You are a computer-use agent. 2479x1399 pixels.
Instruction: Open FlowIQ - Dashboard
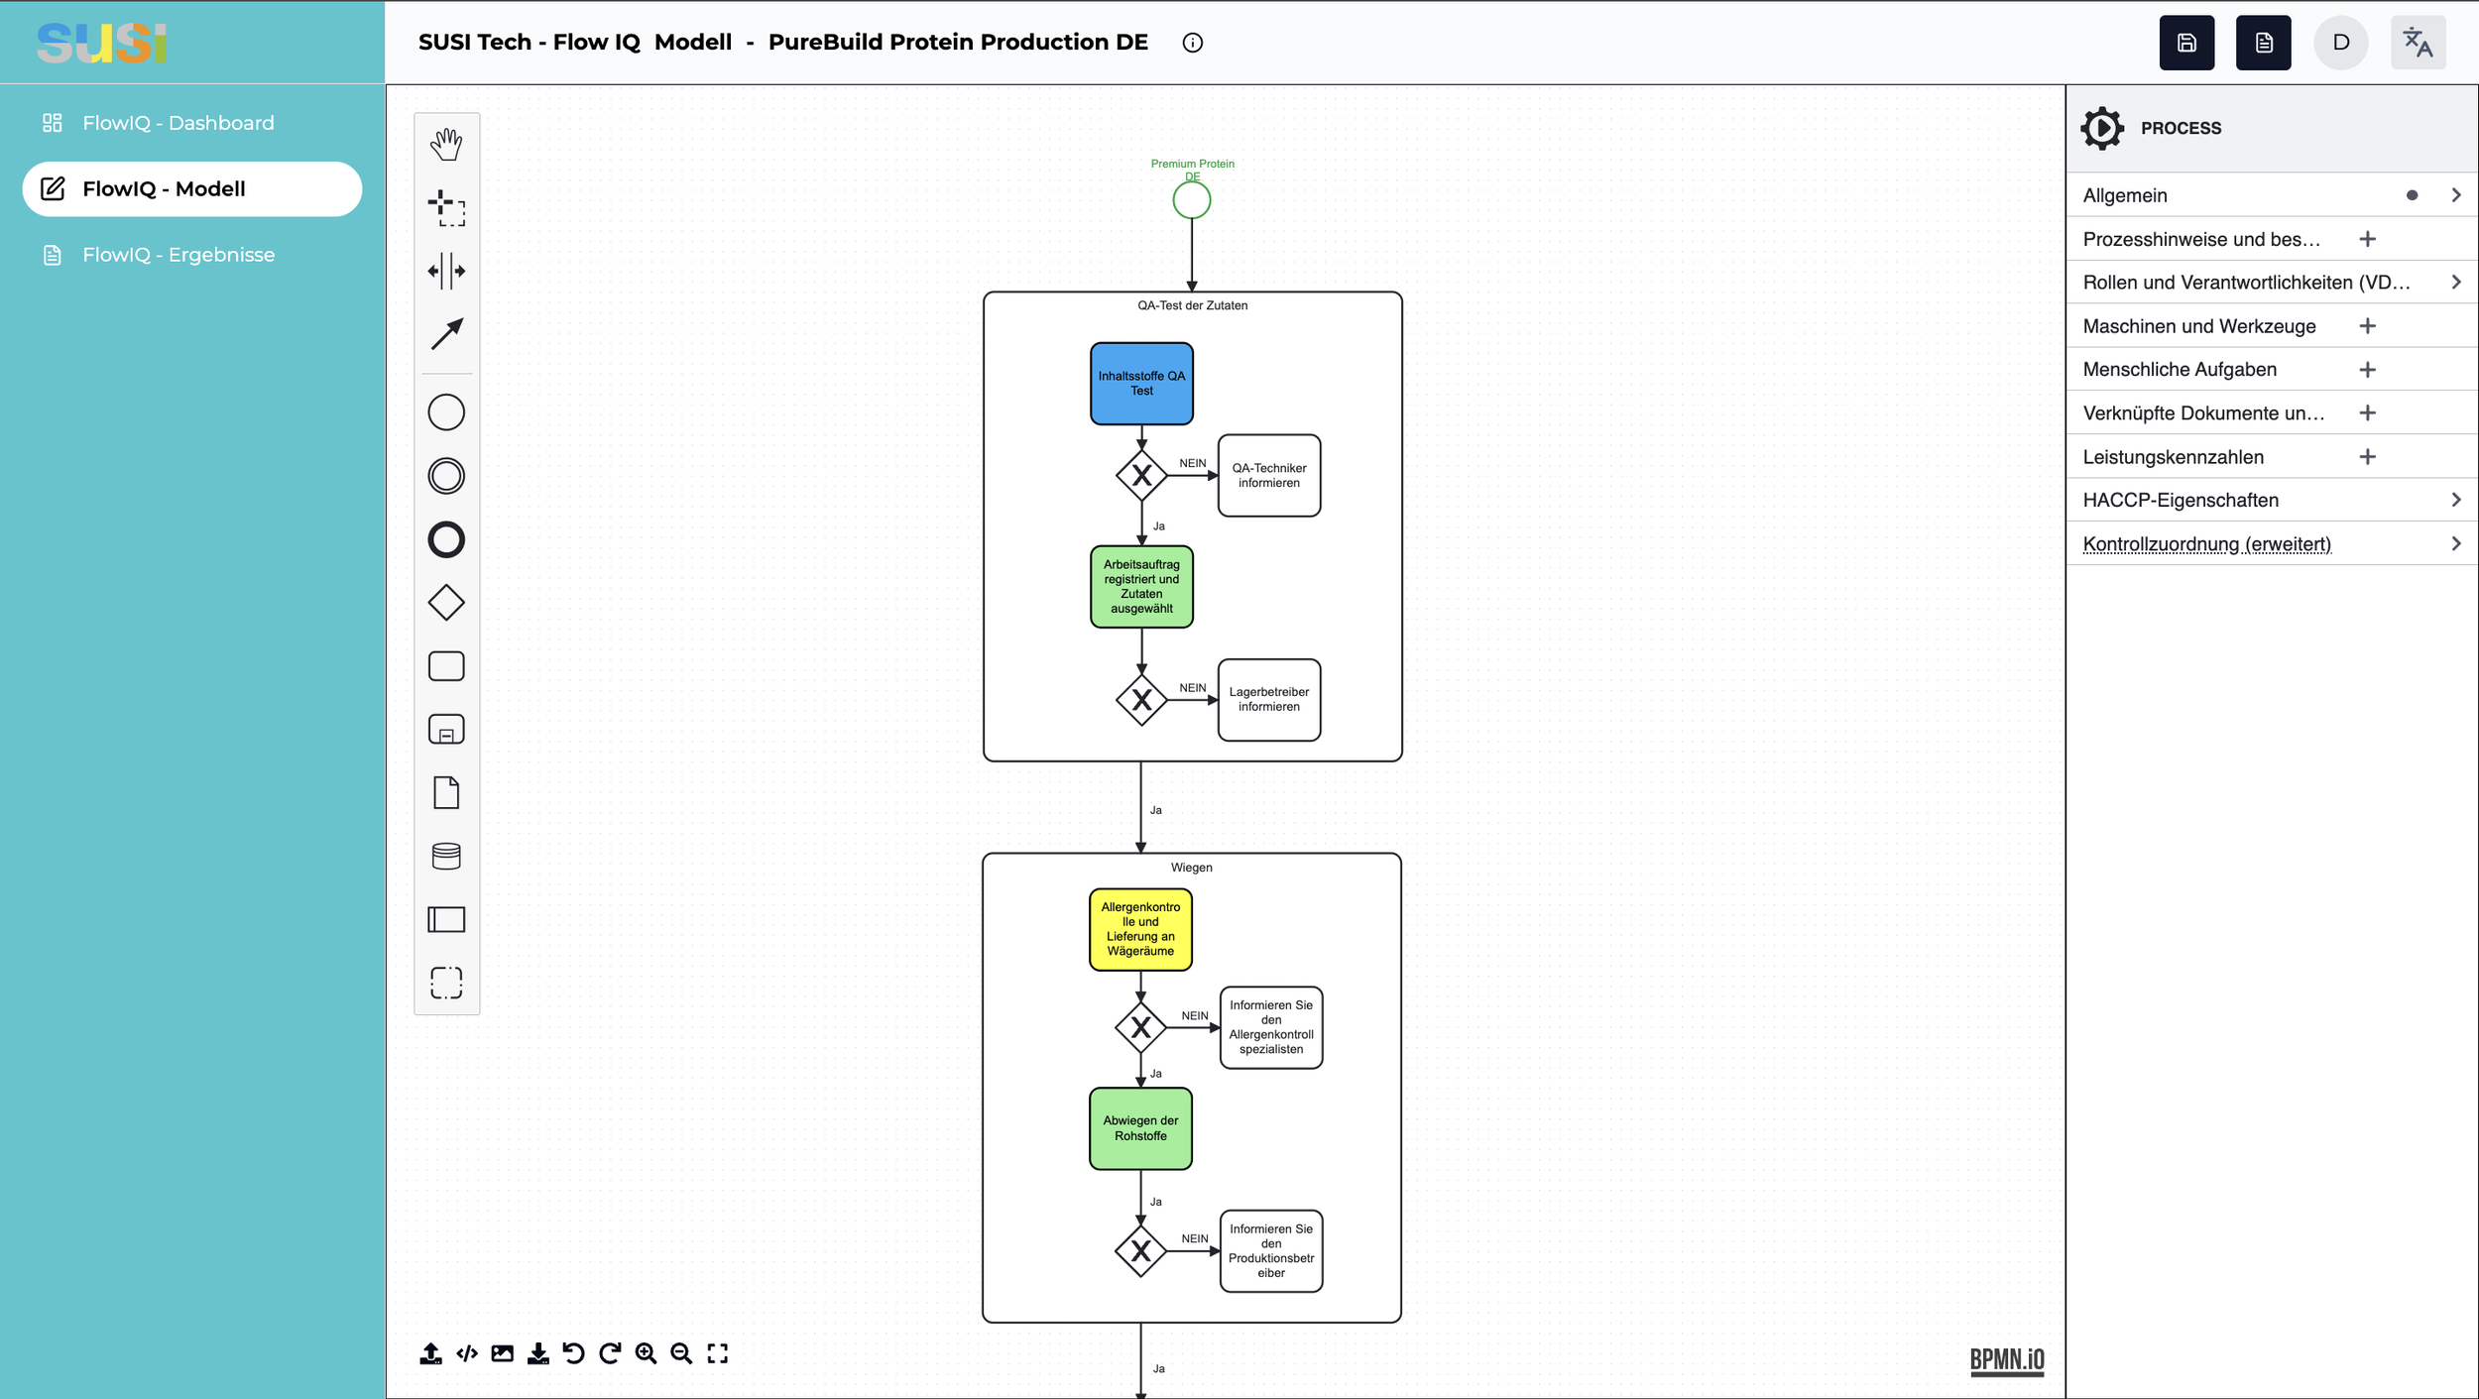(178, 123)
